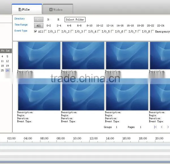This screenshot has width=170, height=164.
Task: Jump to 12:00 on the timeline
Action: click(93, 138)
